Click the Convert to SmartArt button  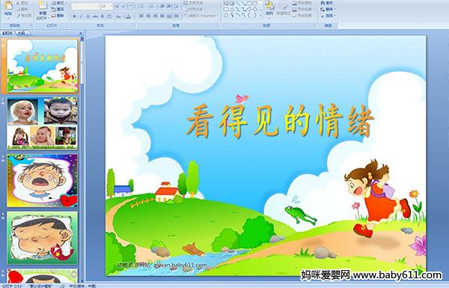pyautogui.click(x=201, y=16)
